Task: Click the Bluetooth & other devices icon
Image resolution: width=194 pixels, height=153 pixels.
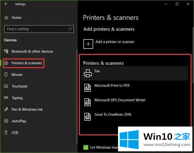Action: point(6,51)
